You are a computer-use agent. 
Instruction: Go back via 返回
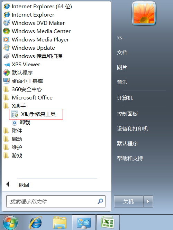[x=24, y=185]
